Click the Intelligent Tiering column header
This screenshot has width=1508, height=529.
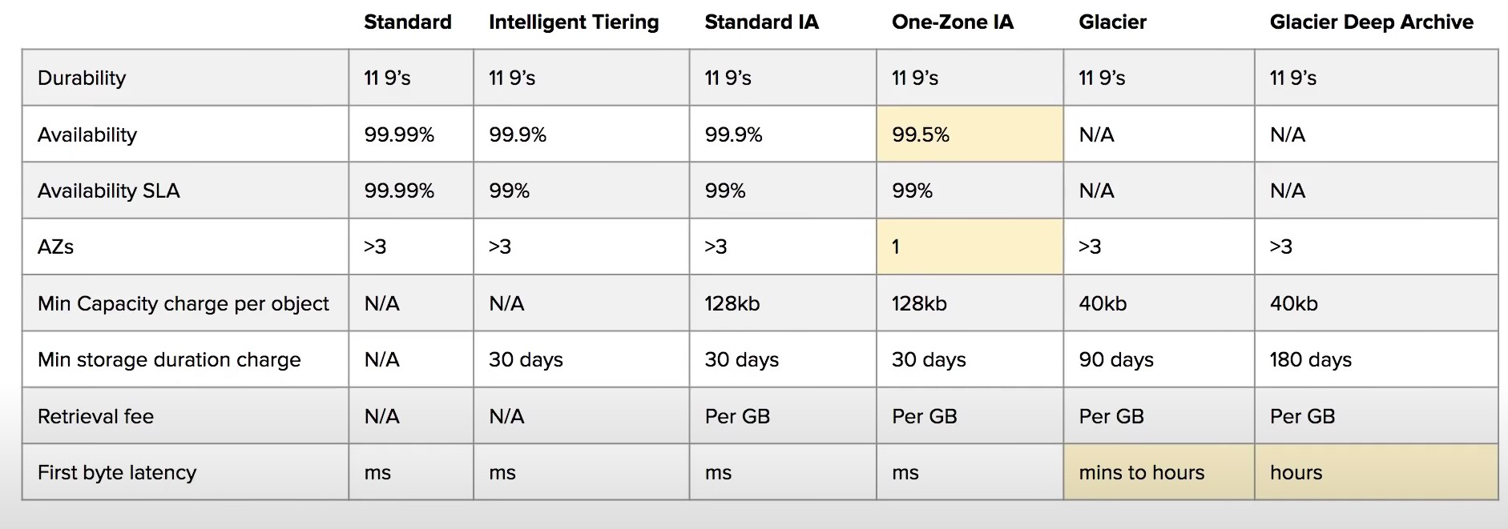coord(574,22)
